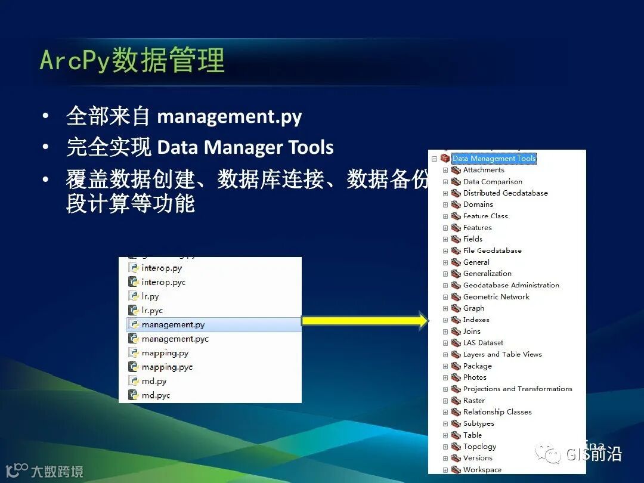Select the lr.py file name
This screenshot has width=644, height=483.
click(150, 296)
